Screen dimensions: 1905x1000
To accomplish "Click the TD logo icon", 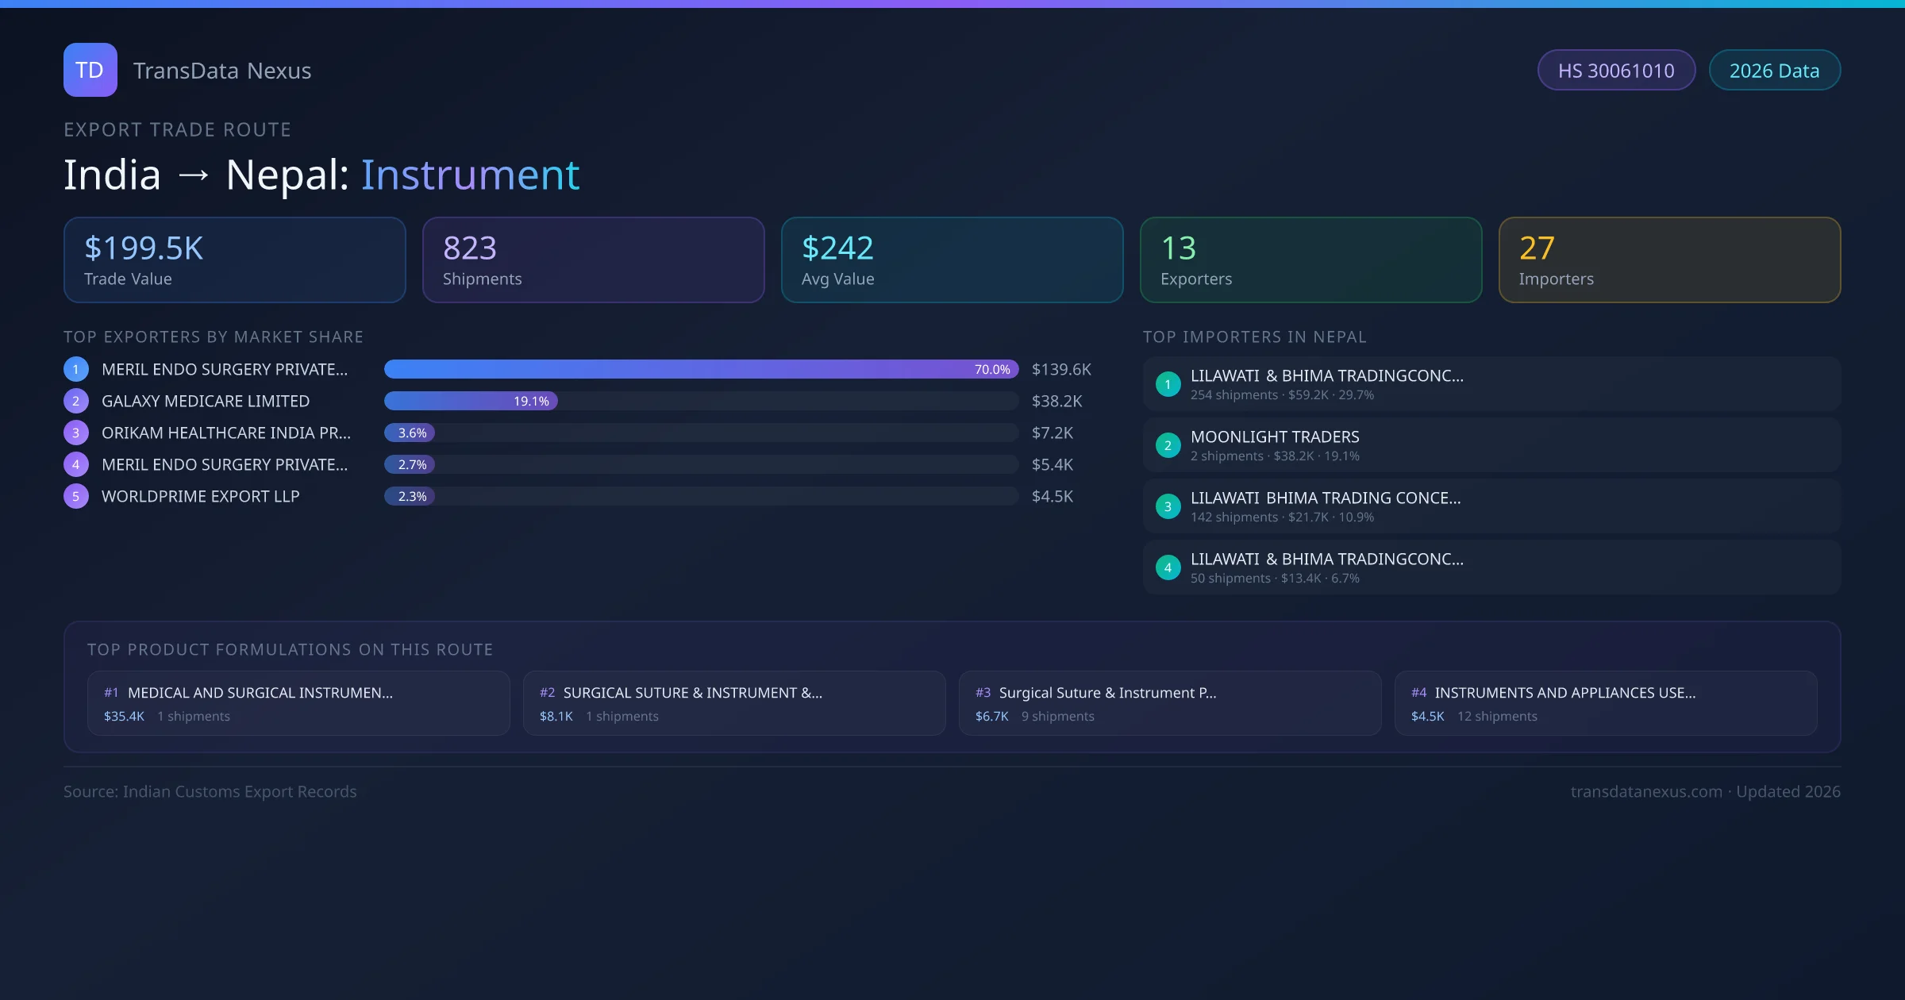I will (90, 70).
